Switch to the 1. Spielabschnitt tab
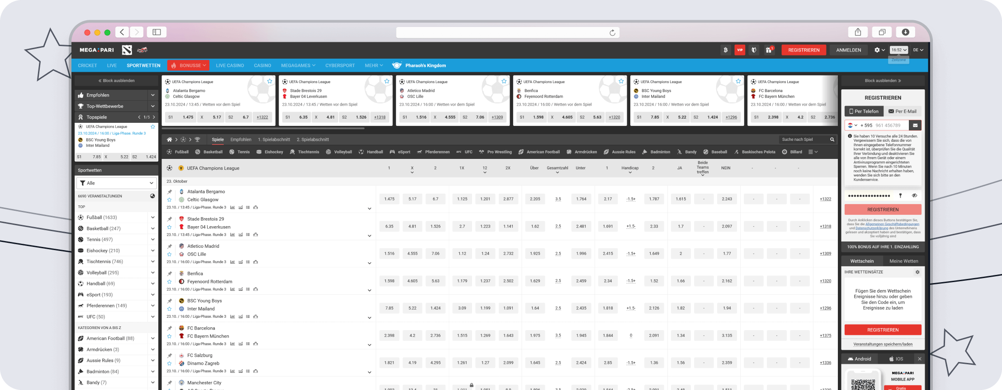The image size is (1002, 390). click(274, 139)
